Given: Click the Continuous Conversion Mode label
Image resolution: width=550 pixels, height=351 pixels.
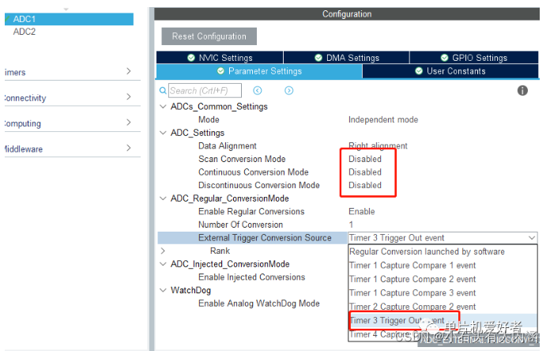Looking at the screenshot, I should [x=253, y=172].
